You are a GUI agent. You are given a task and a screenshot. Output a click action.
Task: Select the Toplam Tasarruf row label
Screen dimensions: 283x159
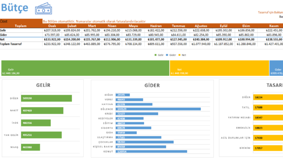(11, 44)
